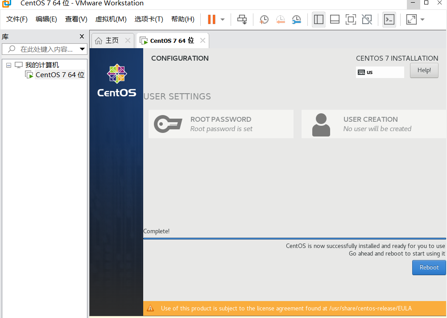Open the snapshot manager

coord(297,19)
